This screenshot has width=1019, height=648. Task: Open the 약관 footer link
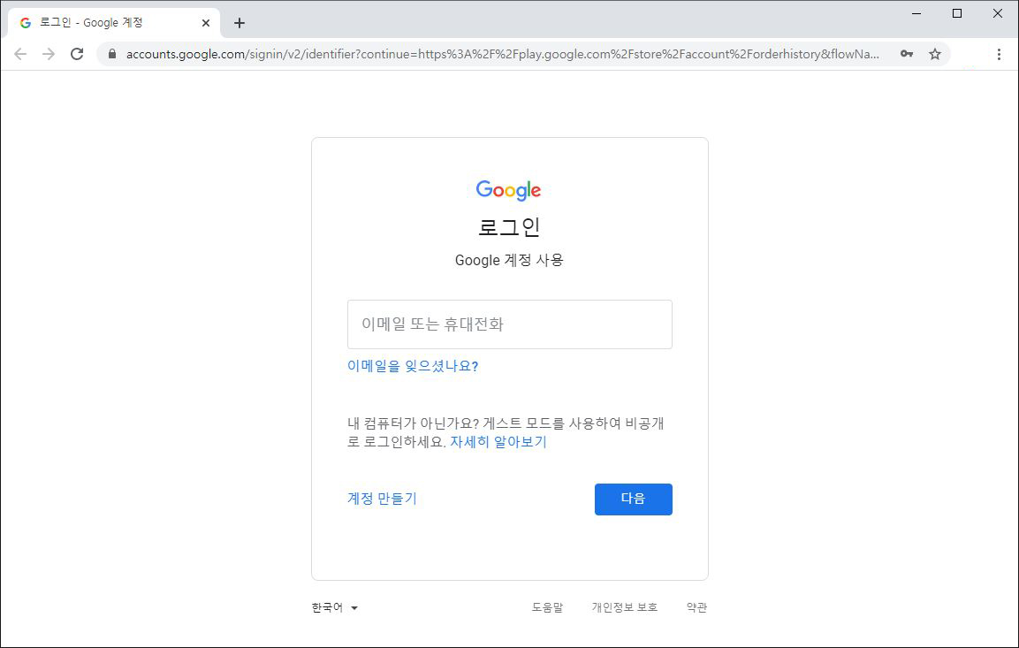point(696,607)
